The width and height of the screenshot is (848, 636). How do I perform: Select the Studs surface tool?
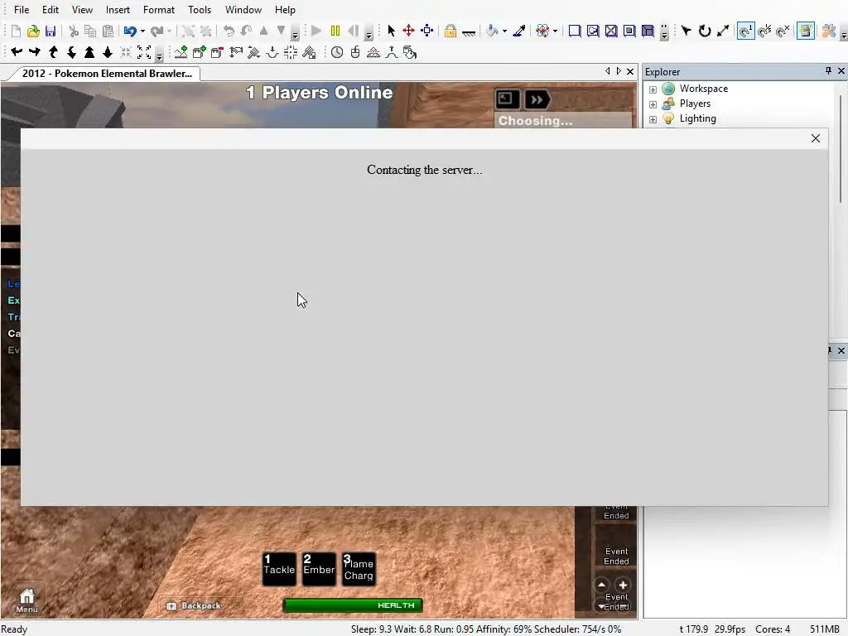pos(629,31)
